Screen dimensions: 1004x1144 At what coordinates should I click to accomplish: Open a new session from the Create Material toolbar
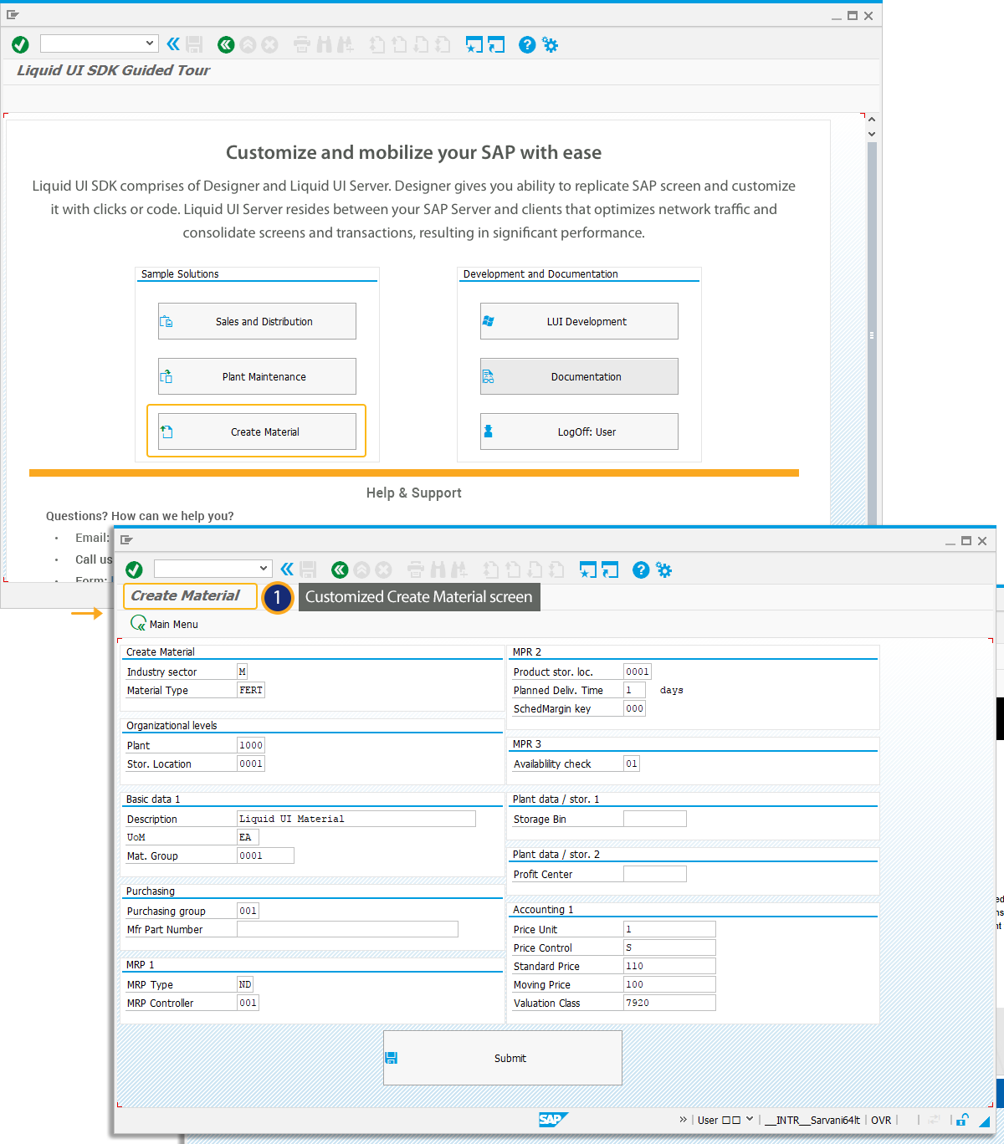pos(588,569)
